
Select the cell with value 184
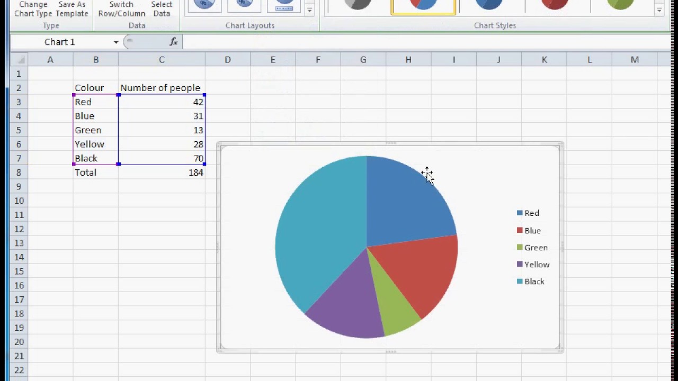tap(162, 173)
